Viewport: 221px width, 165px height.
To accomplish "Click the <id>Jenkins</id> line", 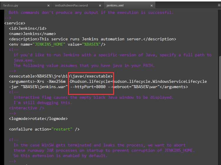I will coord(28,29).
